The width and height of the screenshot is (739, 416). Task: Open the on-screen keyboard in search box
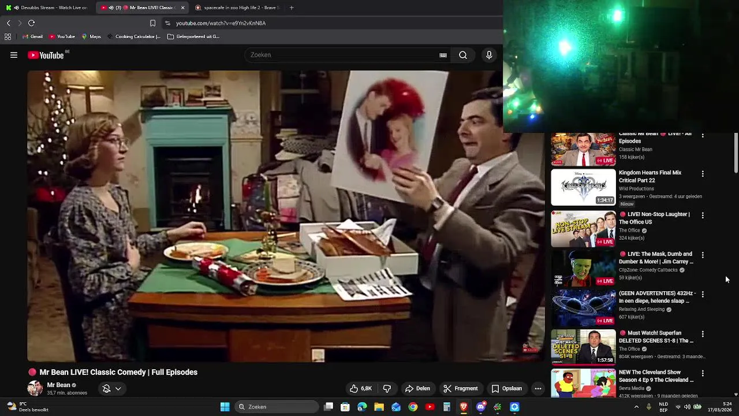pyautogui.click(x=443, y=55)
